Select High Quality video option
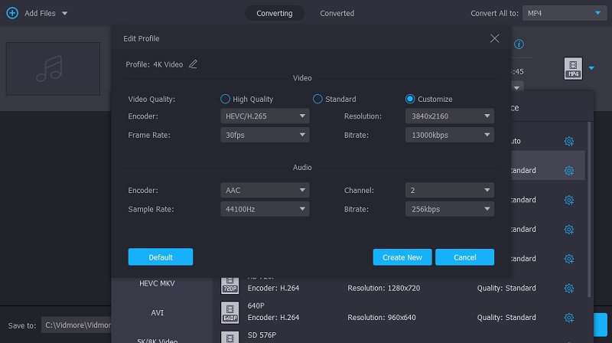612x343 pixels. [x=225, y=99]
